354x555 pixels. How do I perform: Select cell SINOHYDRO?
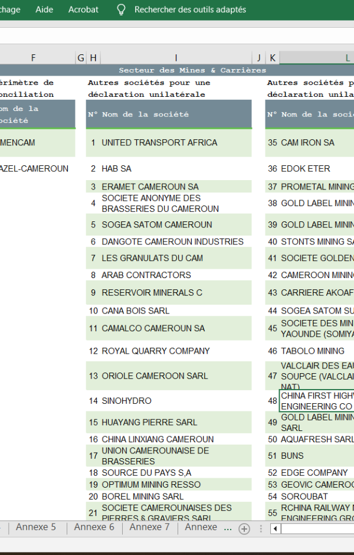176,401
